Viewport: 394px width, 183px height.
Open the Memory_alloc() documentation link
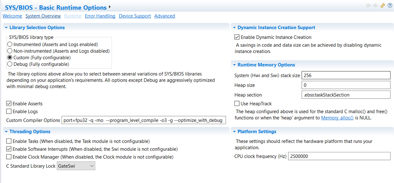(337, 118)
